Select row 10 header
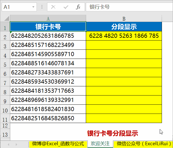The width and height of the screenshot is (173, 148). coord(5,109)
